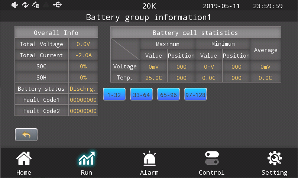Click the muted speaker icon

pos(15,5)
